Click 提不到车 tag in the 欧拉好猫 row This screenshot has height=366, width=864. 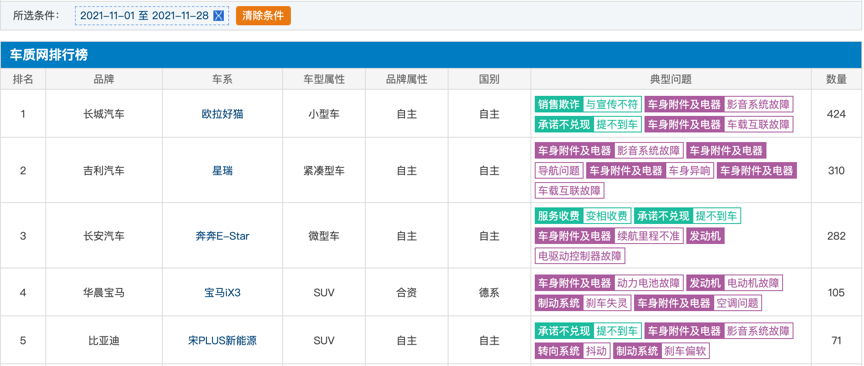pyautogui.click(x=617, y=125)
